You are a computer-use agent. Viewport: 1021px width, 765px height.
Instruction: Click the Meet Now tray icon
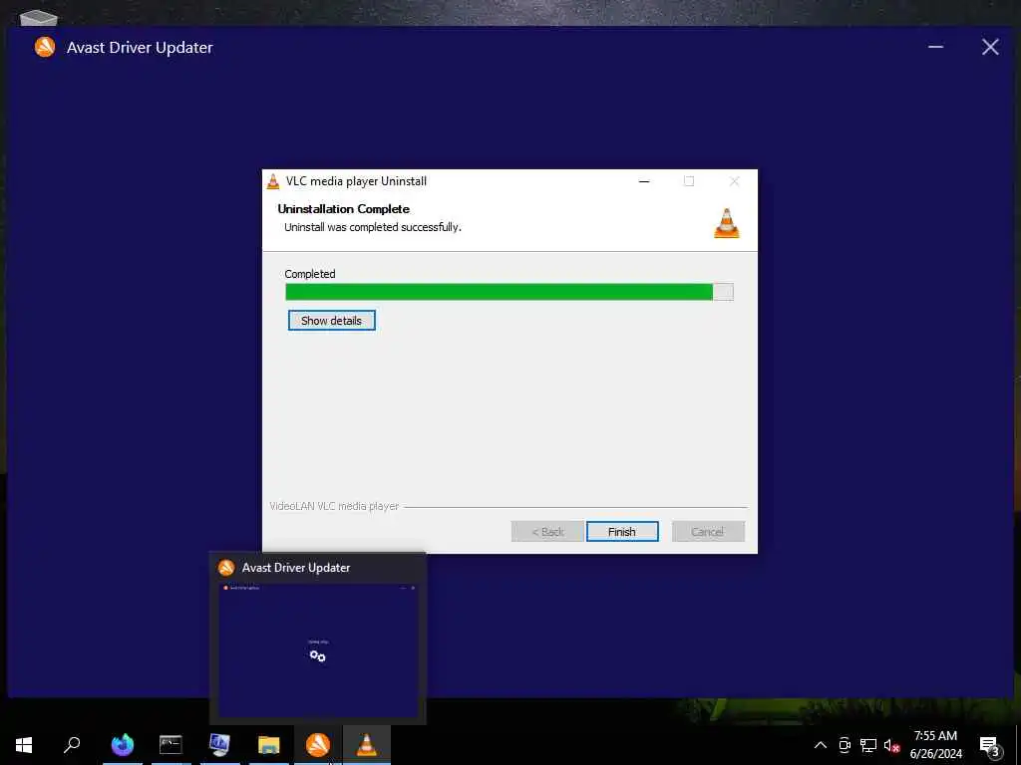pyautogui.click(x=845, y=745)
